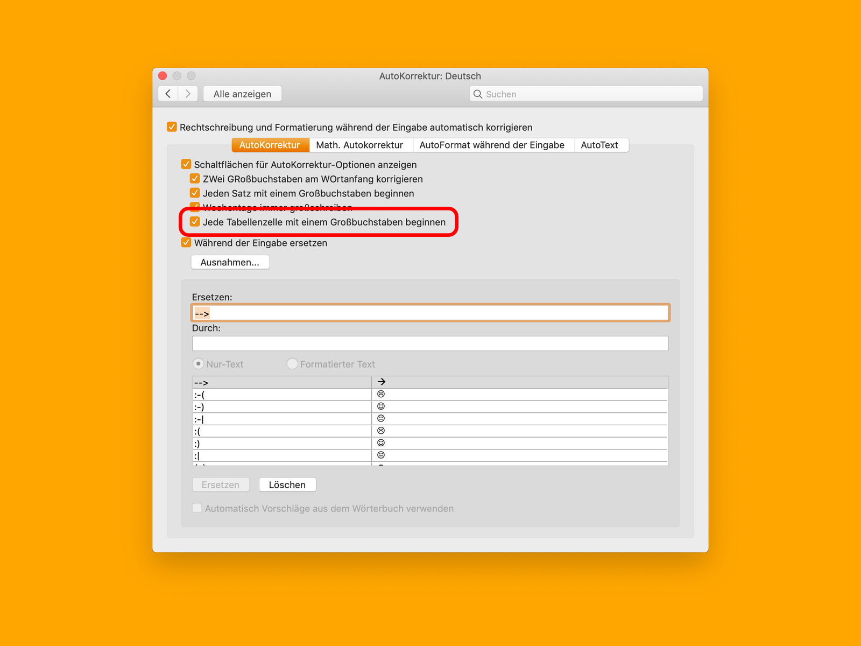Select the :-| row in replacement list
The width and height of the screenshot is (861, 646).
click(x=430, y=419)
